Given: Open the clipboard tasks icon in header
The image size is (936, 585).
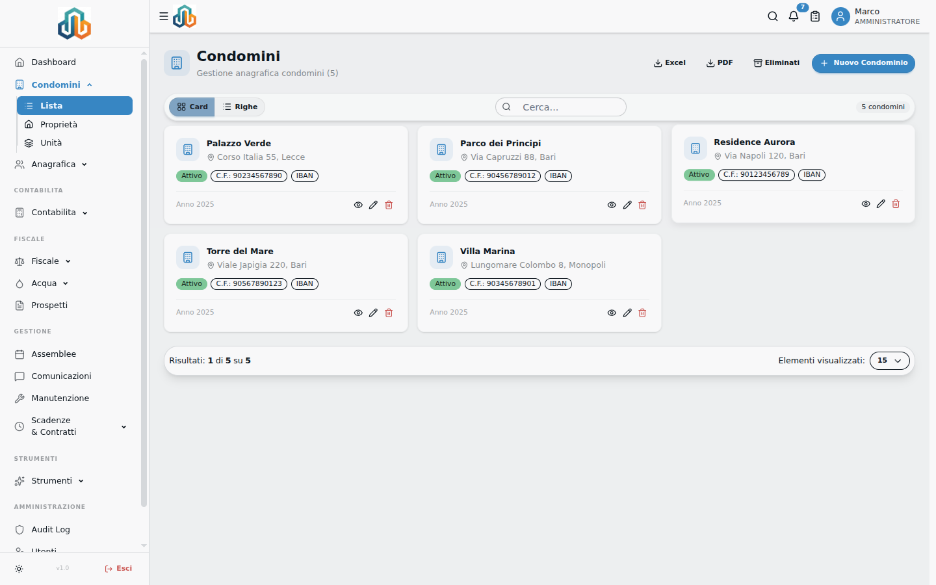Looking at the screenshot, I should pos(815,16).
